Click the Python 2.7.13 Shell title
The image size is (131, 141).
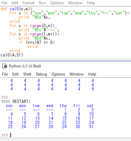[x=25, y=66]
